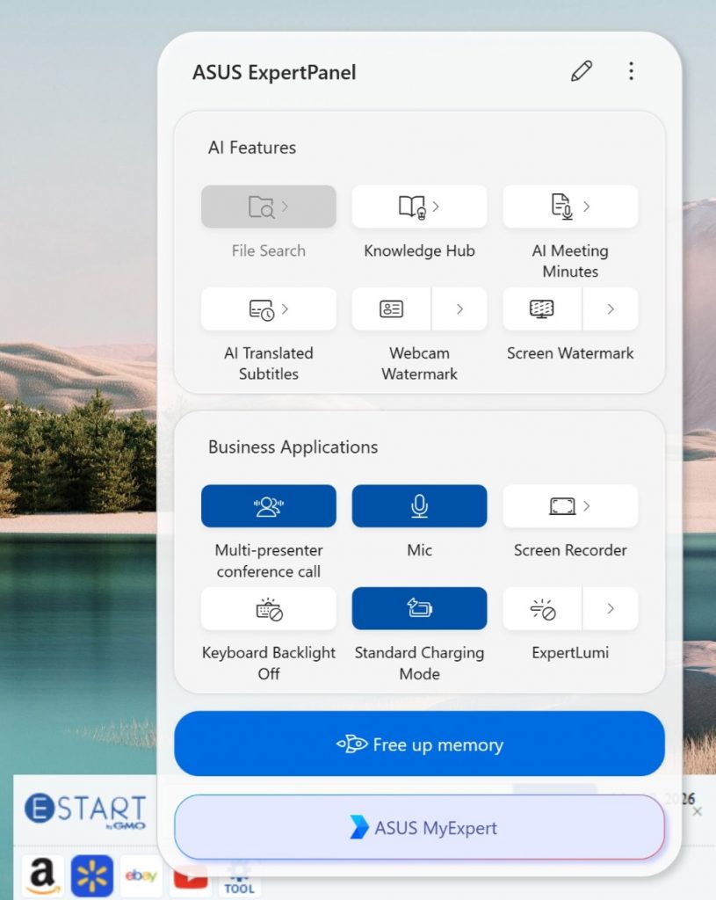
Task: Expand ExpertLumi options chevron
Action: 611,609
